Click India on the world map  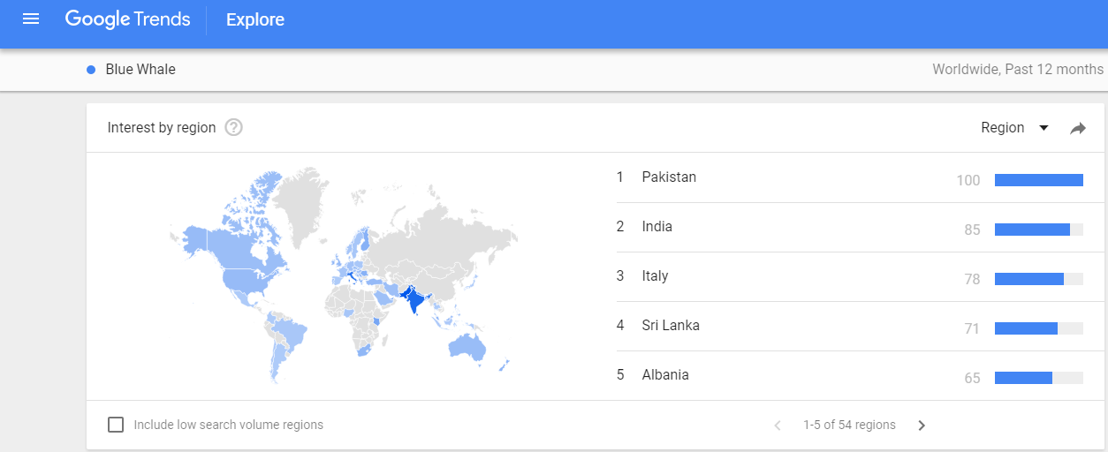[415, 302]
